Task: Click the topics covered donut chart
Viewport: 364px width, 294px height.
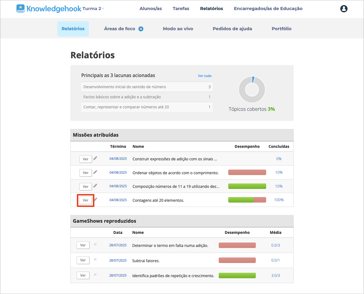Action: coord(252,90)
